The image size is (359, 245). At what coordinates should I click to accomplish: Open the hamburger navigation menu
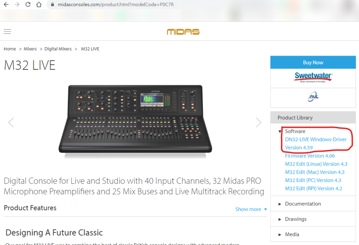7,31
